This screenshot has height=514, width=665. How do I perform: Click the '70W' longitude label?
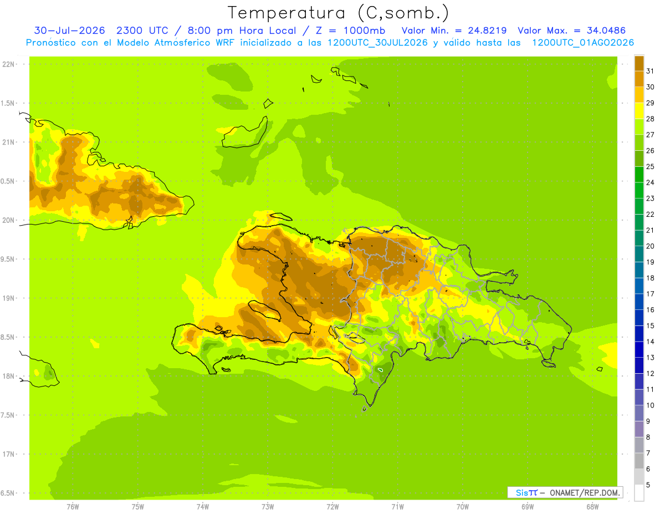[463, 507]
